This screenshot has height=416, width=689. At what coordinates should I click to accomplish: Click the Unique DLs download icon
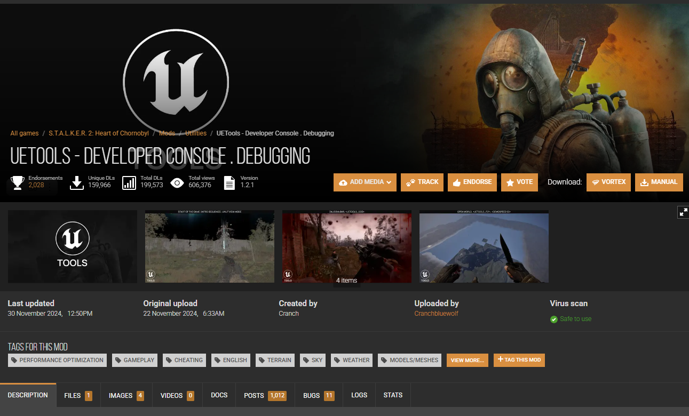pyautogui.click(x=77, y=182)
